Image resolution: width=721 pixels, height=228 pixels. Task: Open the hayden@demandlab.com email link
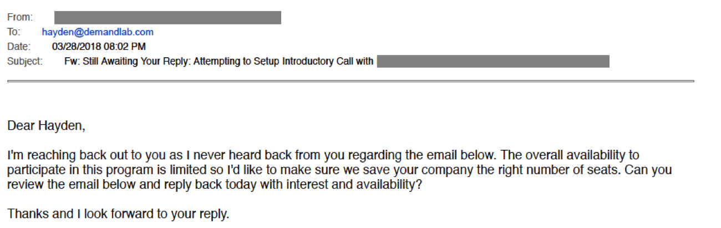98,32
